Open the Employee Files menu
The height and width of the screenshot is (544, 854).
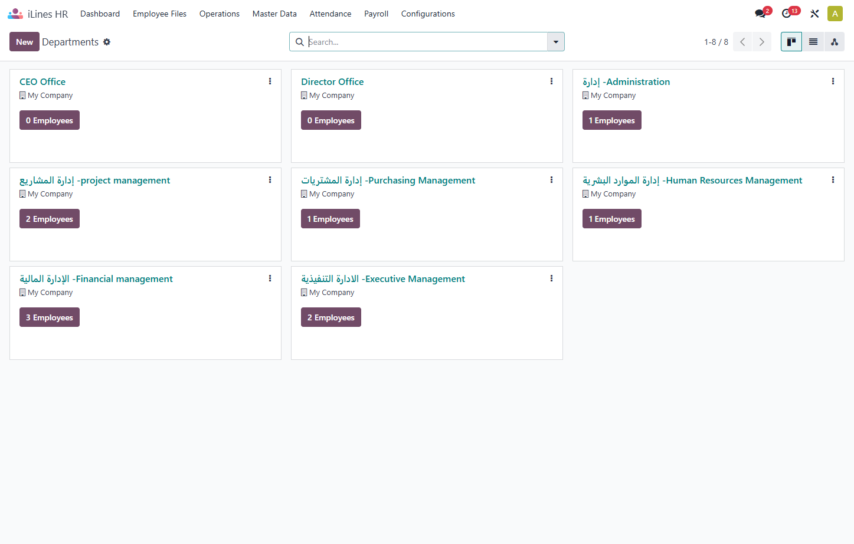[159, 14]
